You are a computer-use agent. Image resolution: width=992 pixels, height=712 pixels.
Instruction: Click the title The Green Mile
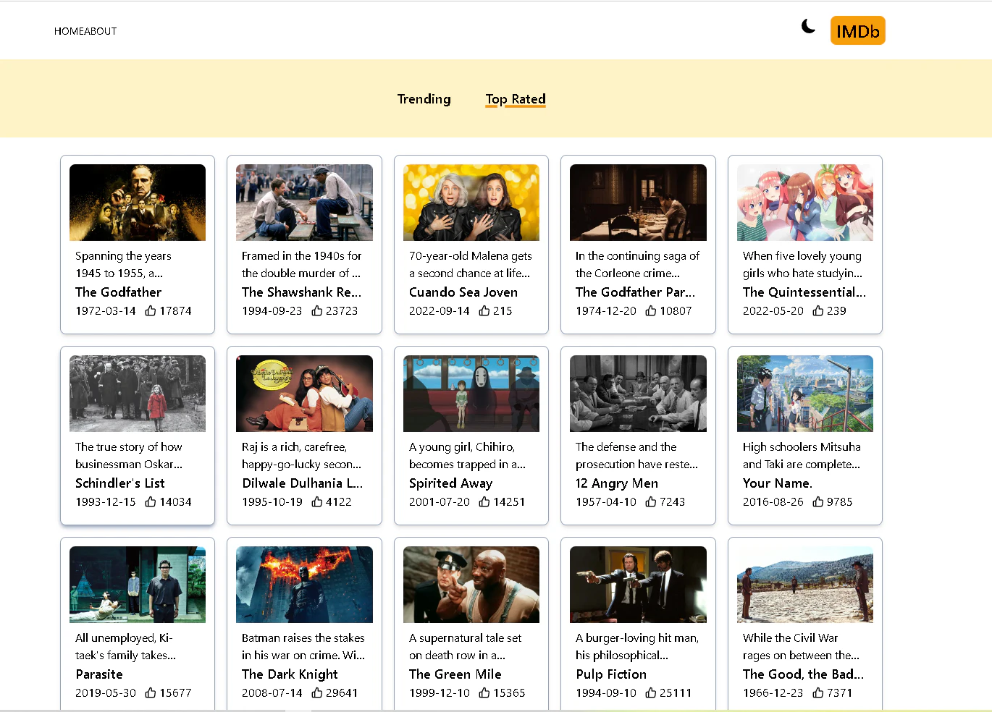pos(455,674)
